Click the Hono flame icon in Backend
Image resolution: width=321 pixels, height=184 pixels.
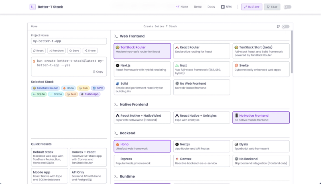(x=118, y=144)
